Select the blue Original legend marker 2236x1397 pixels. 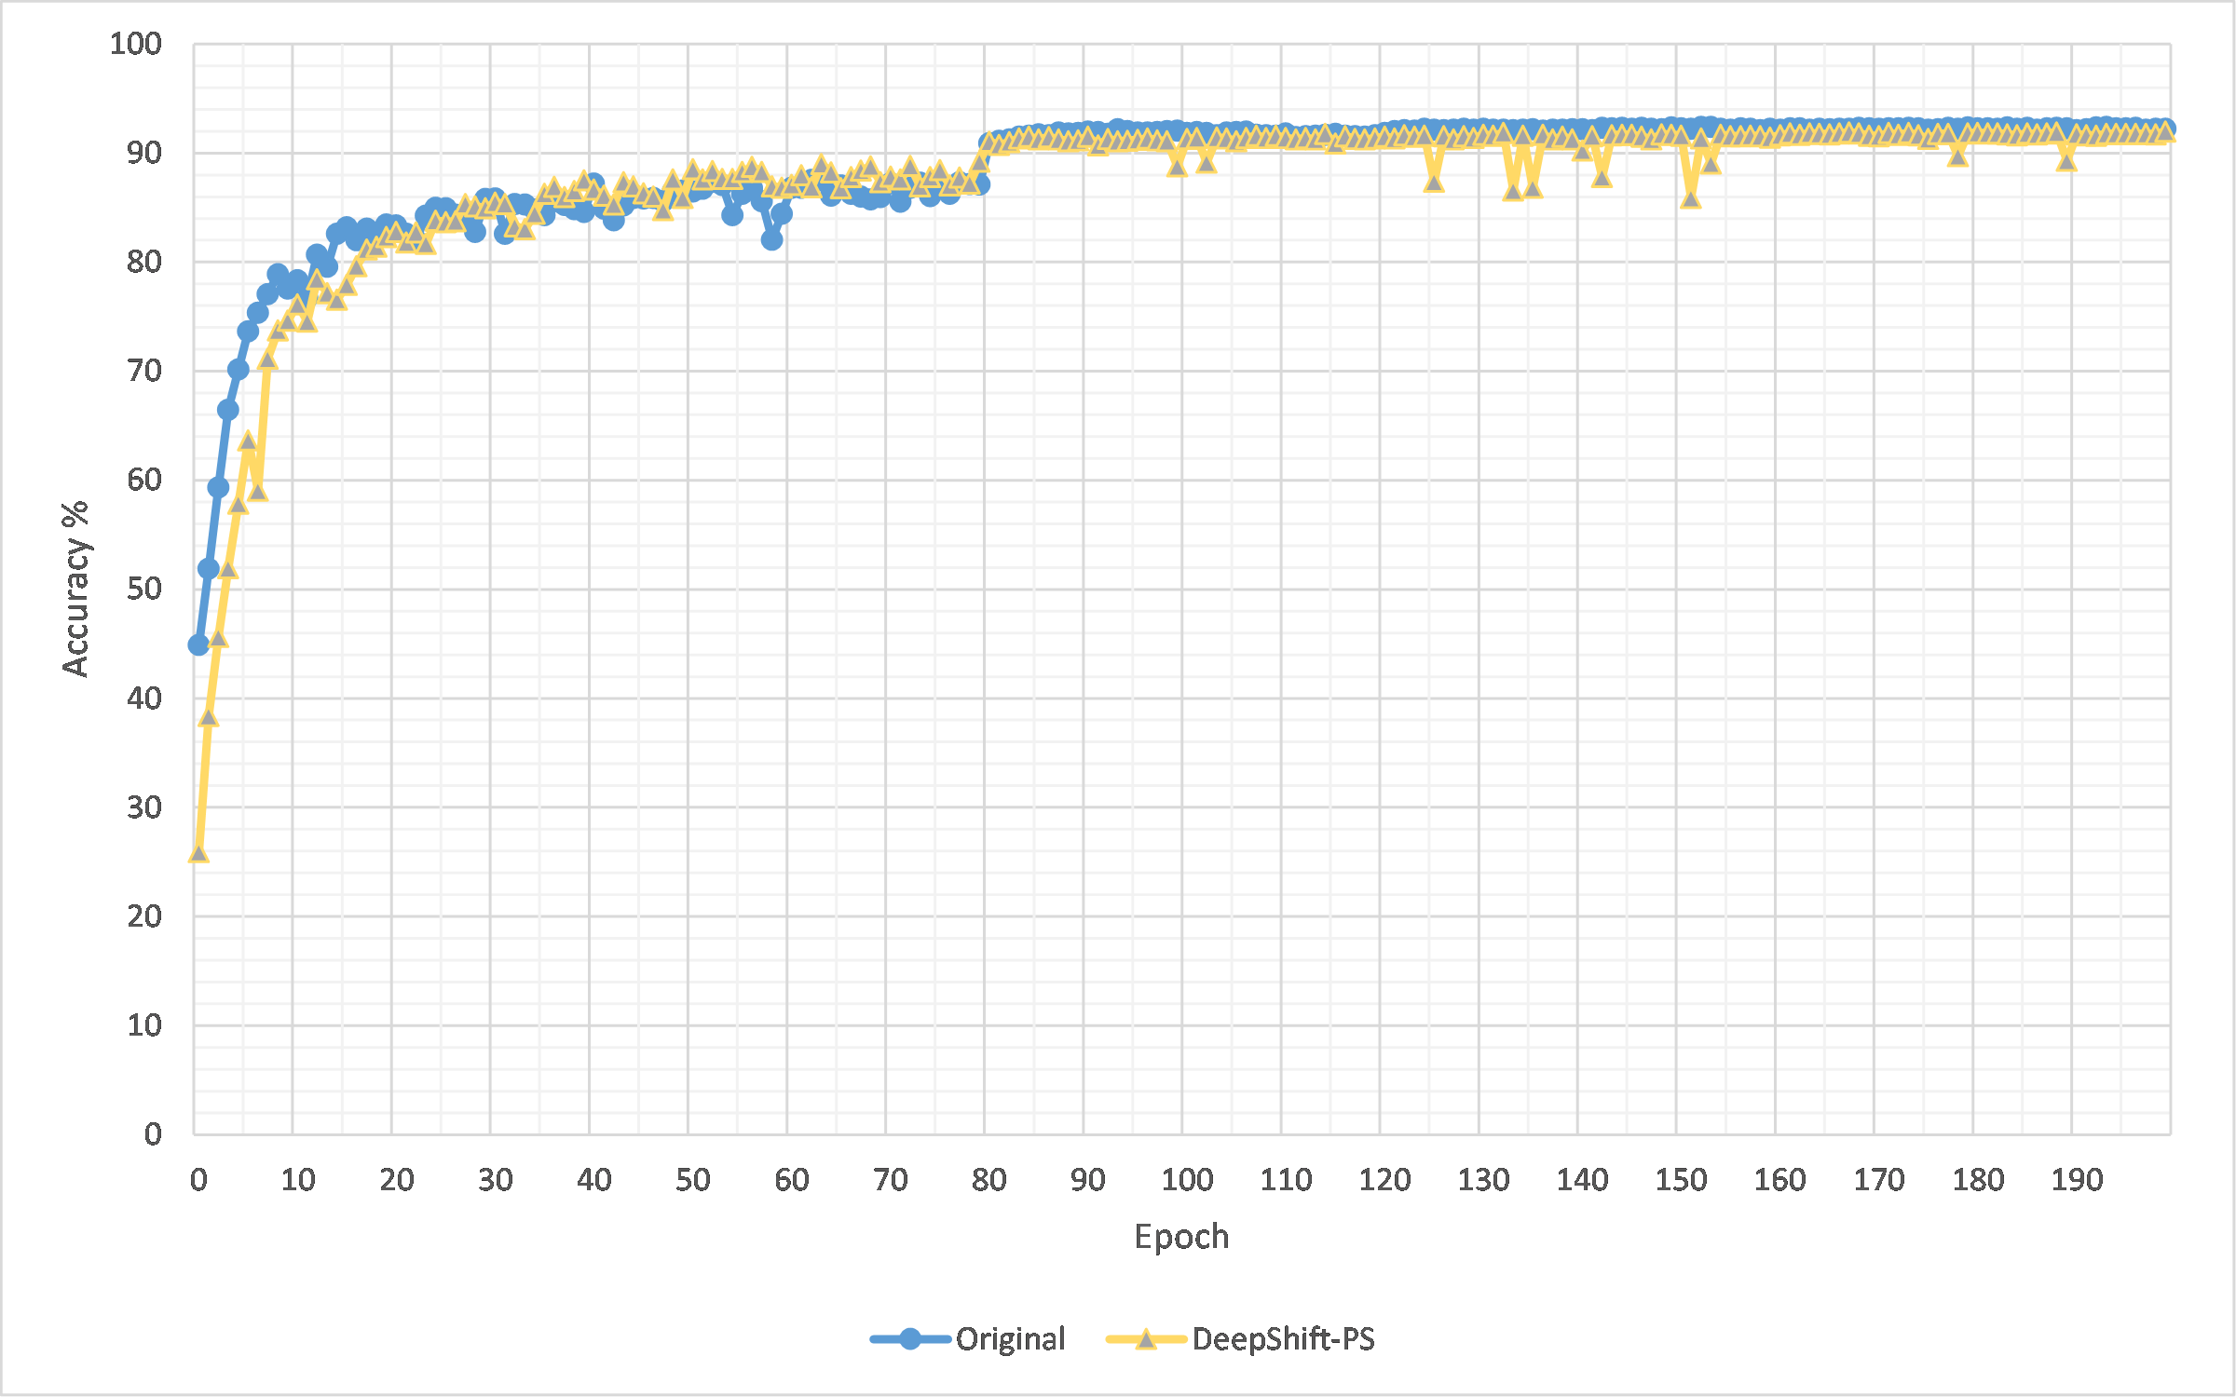[x=910, y=1339]
